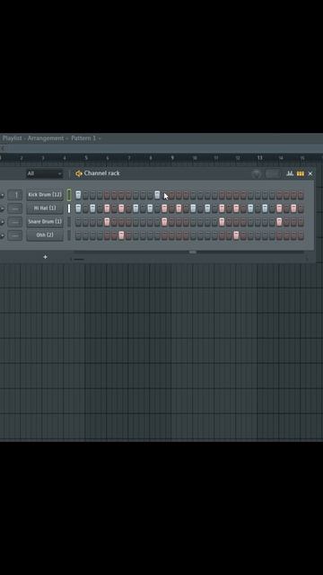Click 'Pattern 1' in the playlist title
The width and height of the screenshot is (323, 575).
pos(83,138)
